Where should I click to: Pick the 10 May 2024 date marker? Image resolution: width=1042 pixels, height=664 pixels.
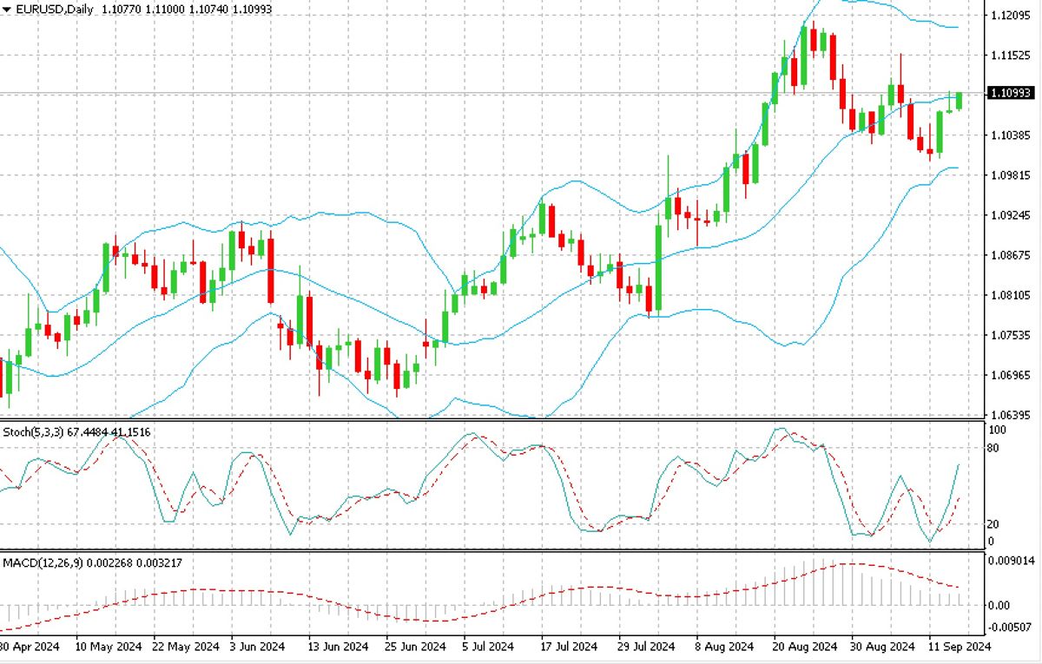pyautogui.click(x=109, y=647)
